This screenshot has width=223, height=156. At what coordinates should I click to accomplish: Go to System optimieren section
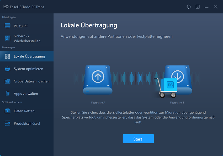click(x=27, y=69)
